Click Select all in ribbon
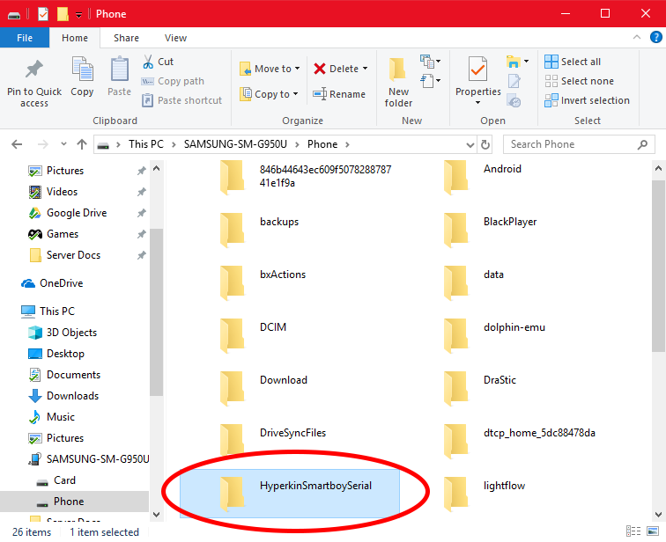Viewport: 666px width, 542px height. coord(573,62)
